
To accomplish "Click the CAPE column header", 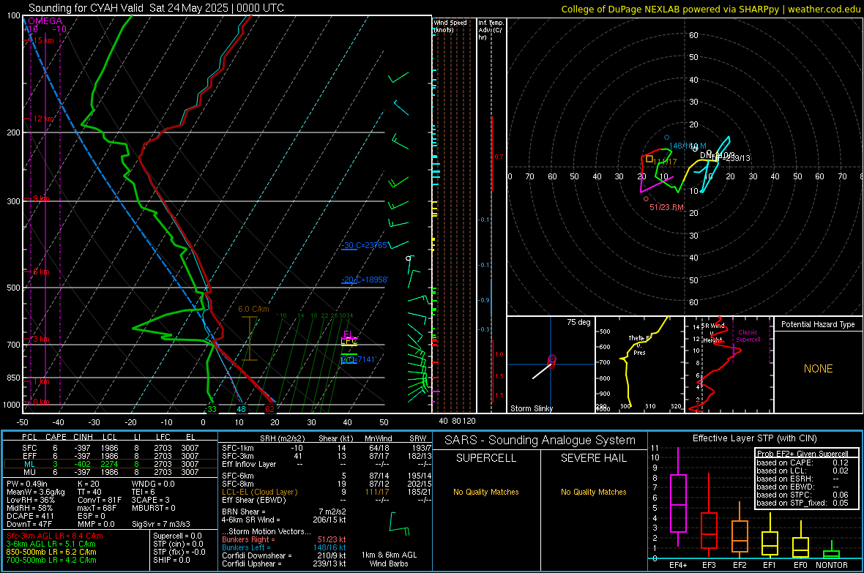I will point(56,437).
